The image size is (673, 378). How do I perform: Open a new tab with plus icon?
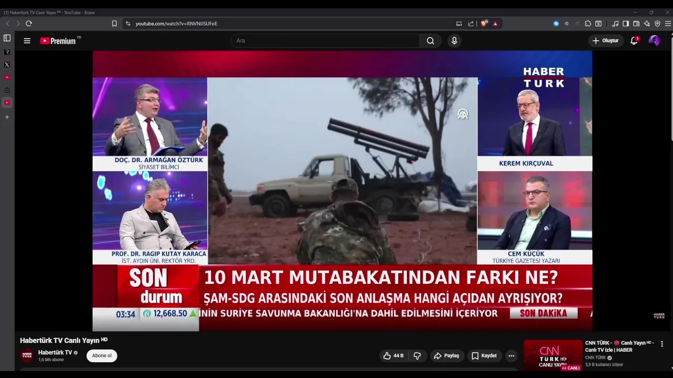(7, 117)
